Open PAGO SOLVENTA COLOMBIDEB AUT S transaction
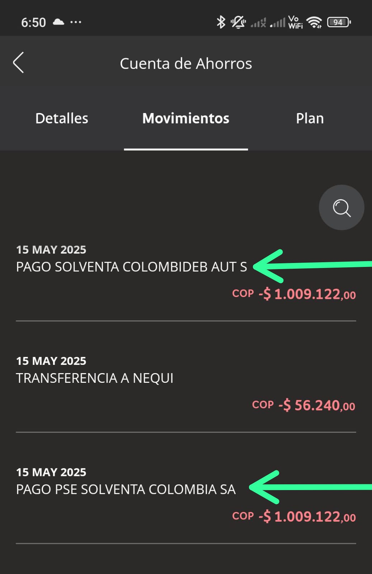The image size is (372, 574). (131, 267)
